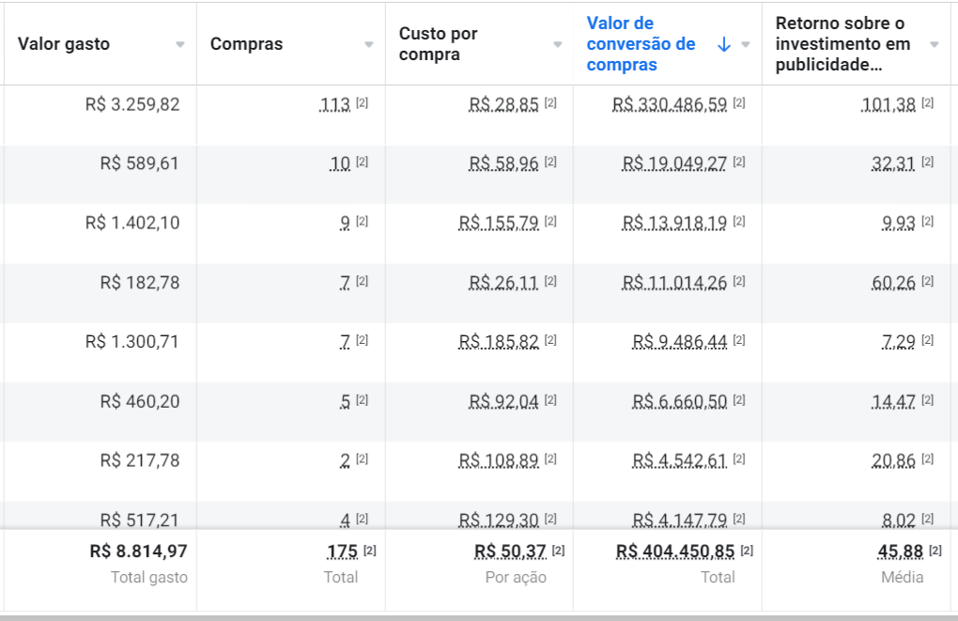Click the blue descending sort arrow icon

tap(723, 44)
